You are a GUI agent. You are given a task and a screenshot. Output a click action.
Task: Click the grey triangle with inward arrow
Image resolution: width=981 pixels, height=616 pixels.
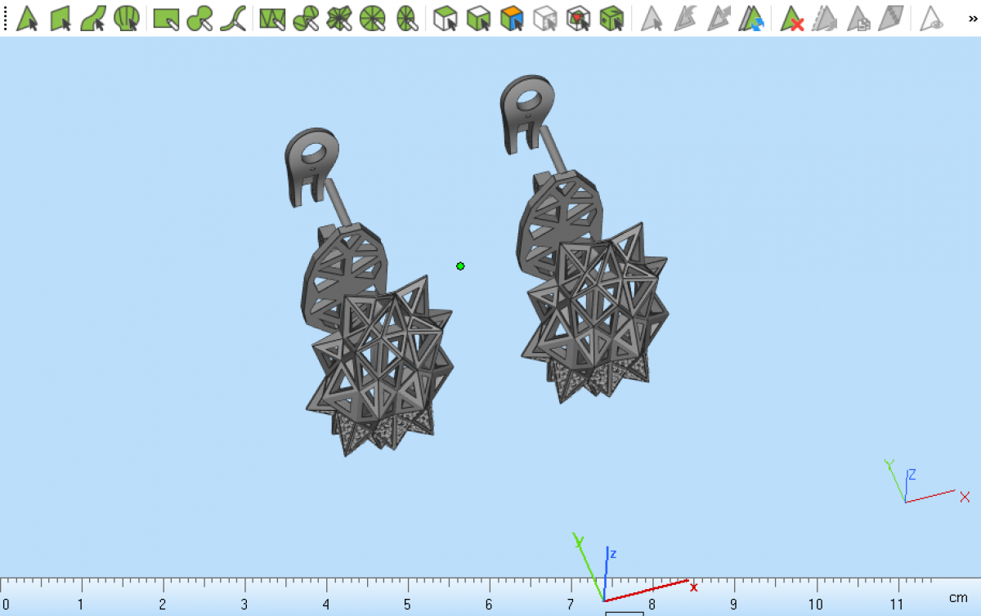click(x=684, y=18)
